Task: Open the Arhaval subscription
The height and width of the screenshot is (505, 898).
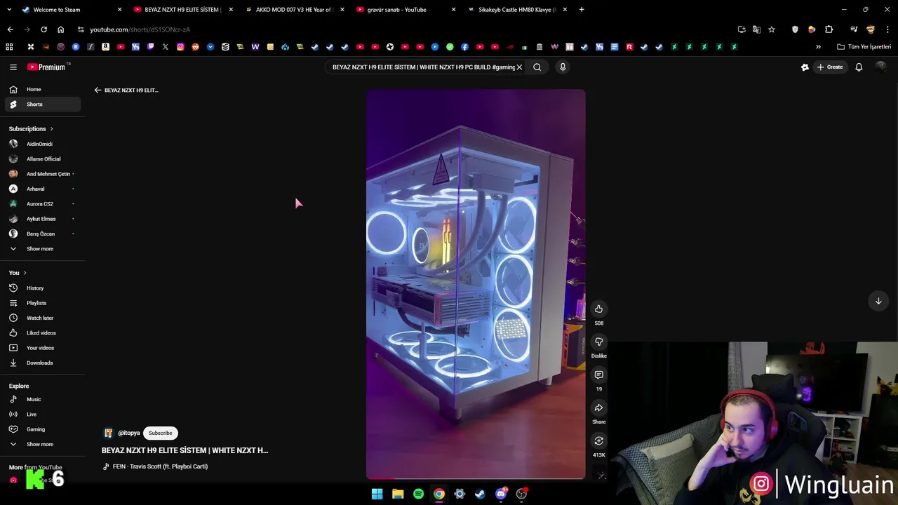Action: click(43, 189)
